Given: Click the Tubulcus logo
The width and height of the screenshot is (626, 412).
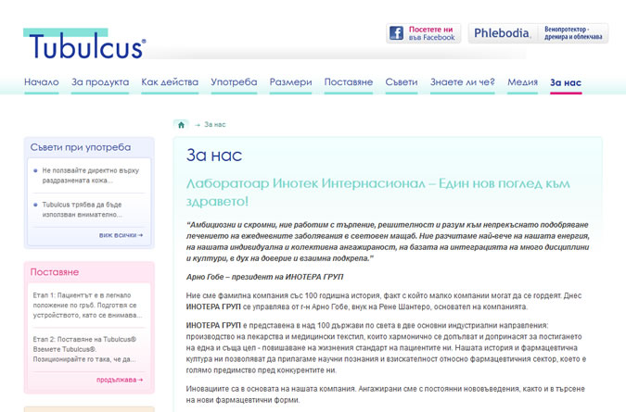Looking at the screenshot, I should [84, 44].
